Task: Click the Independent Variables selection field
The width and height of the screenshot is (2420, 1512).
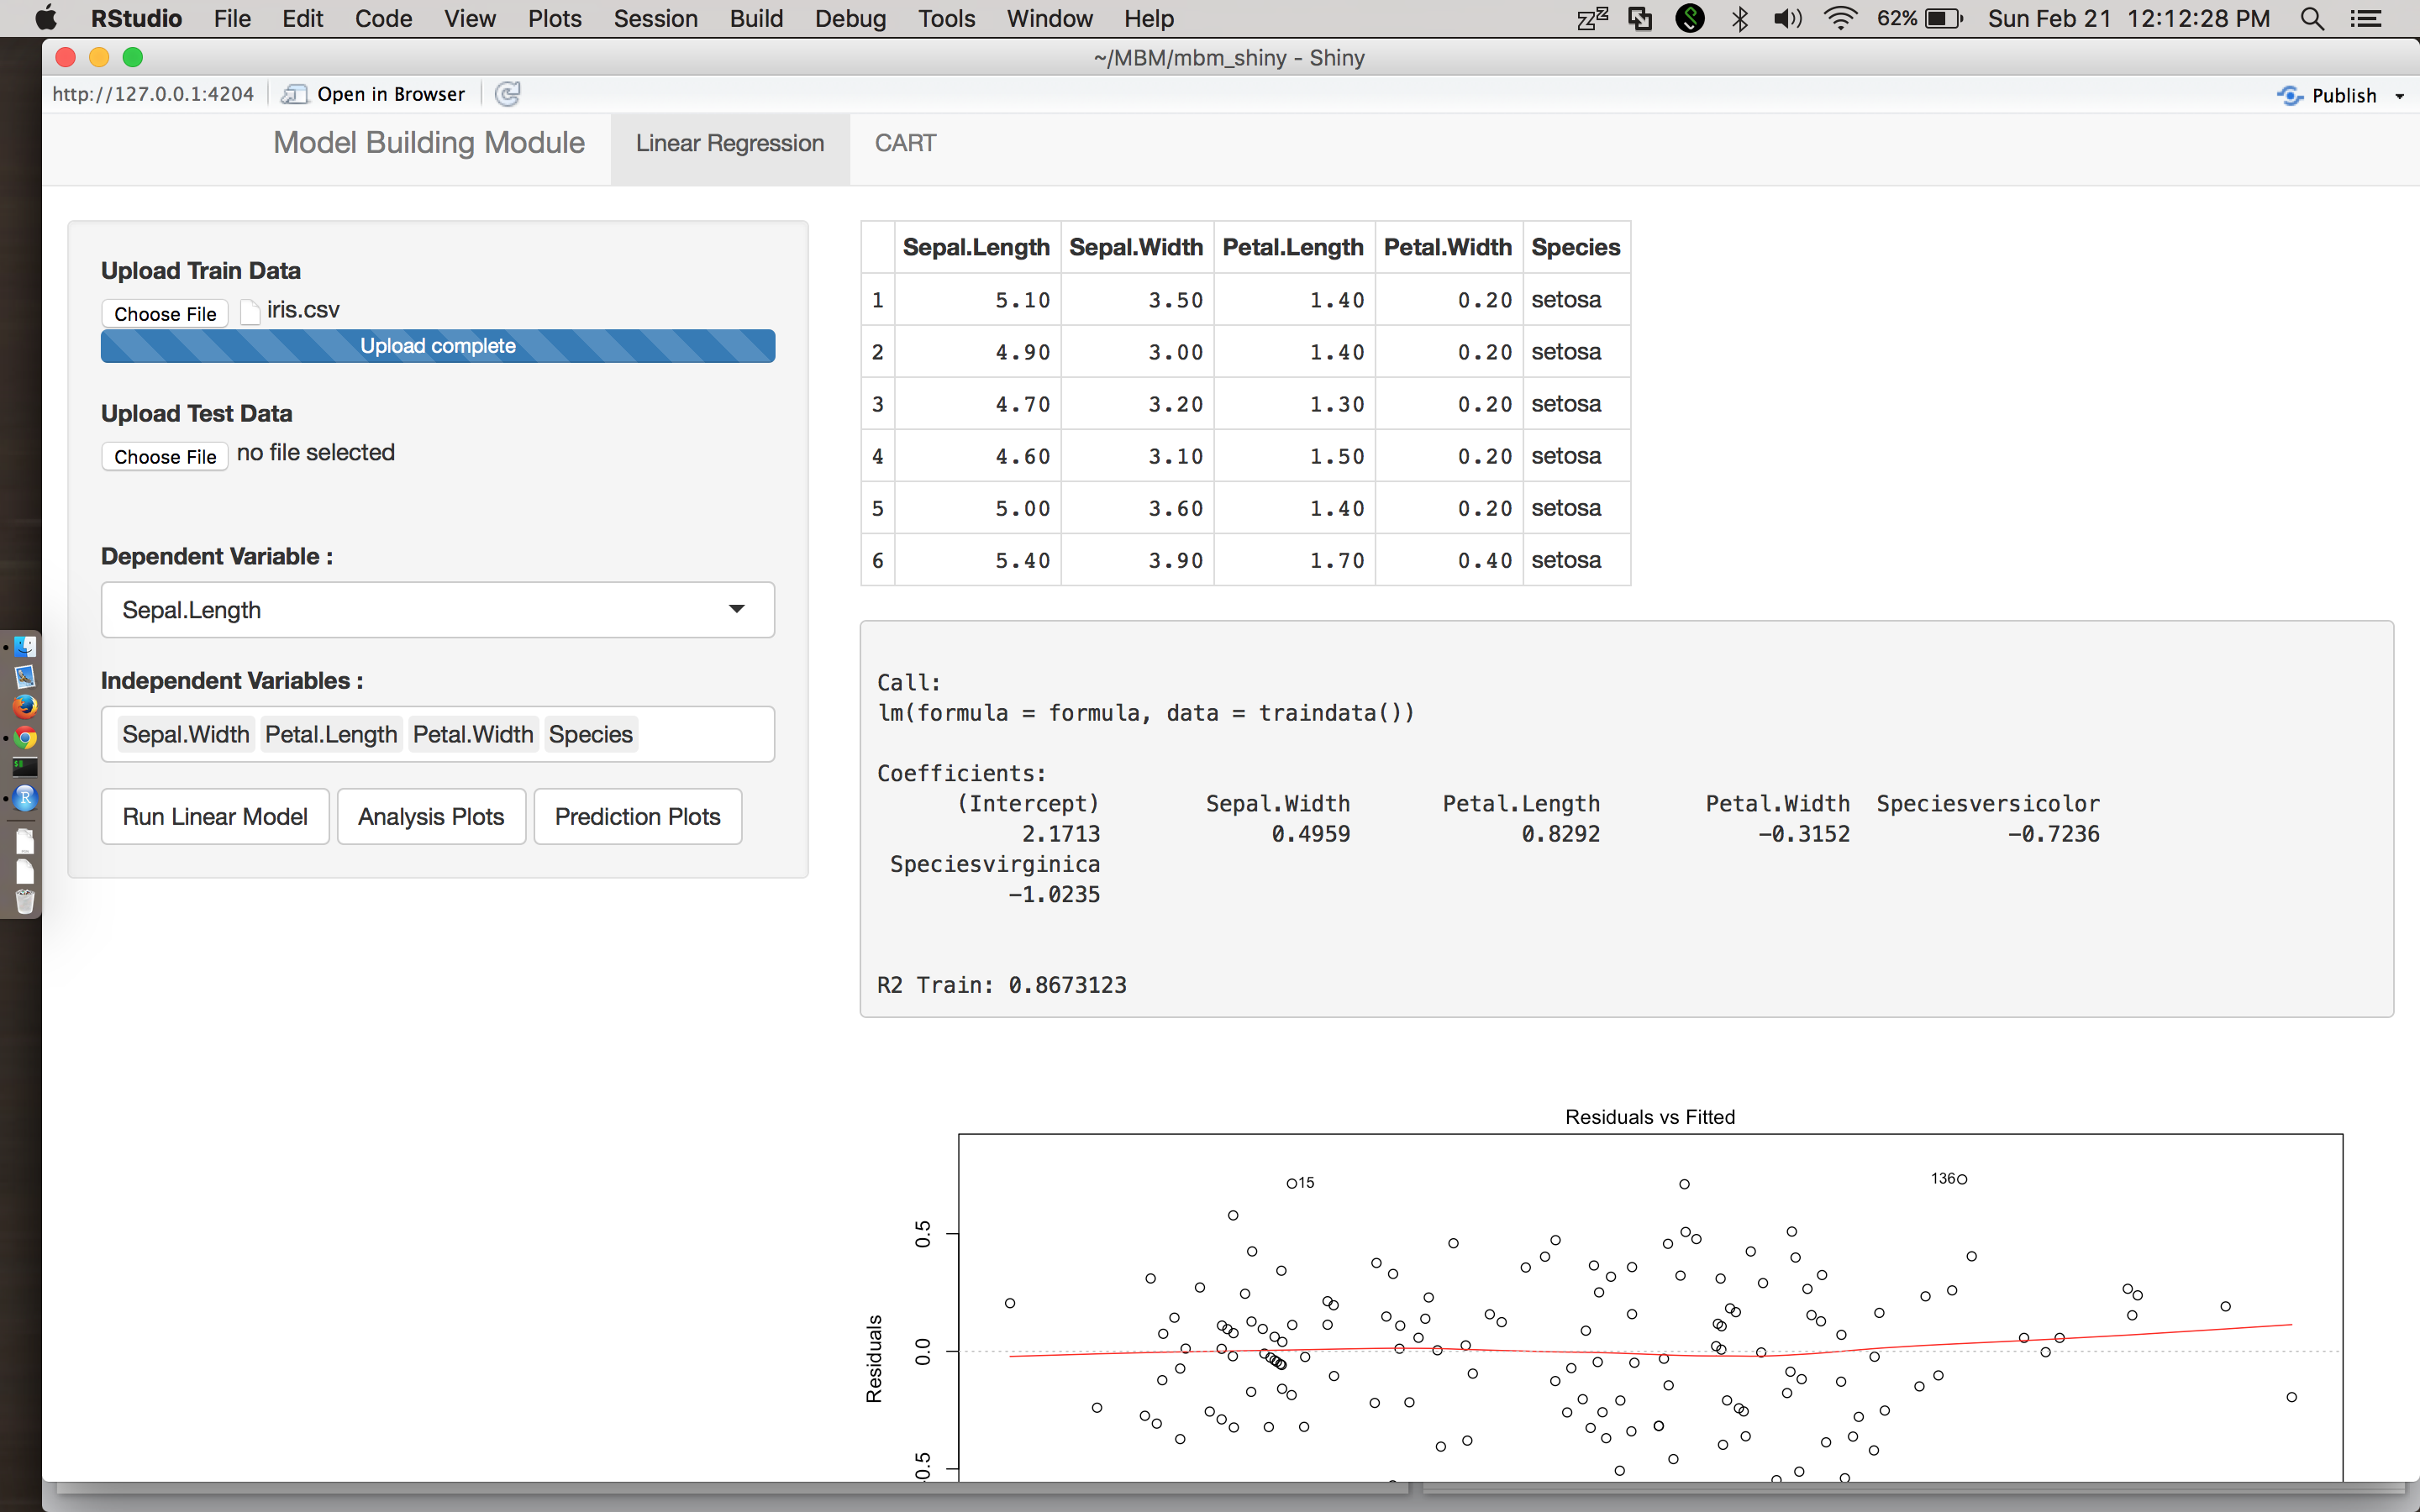Action: [x=700, y=734]
